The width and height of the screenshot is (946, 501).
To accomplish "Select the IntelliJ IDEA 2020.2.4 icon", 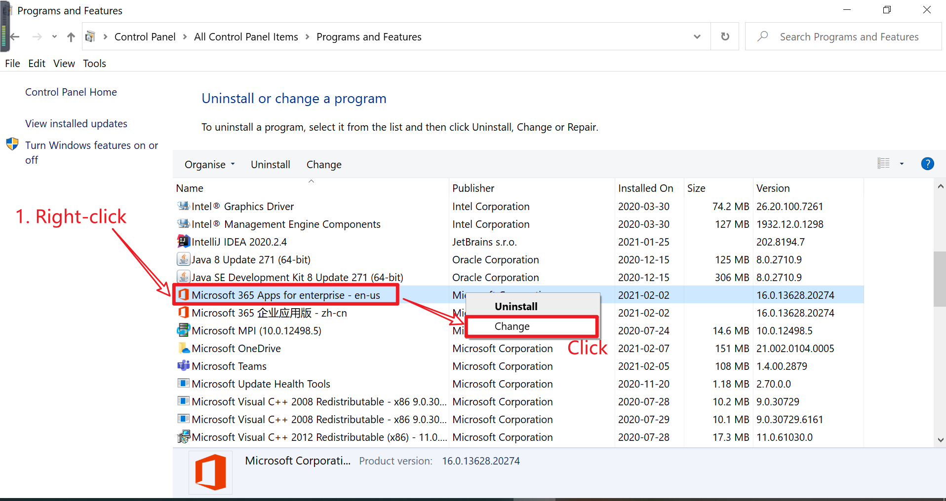I will 183,241.
